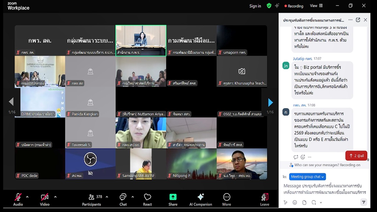Pop out the chat panel

[358, 20]
